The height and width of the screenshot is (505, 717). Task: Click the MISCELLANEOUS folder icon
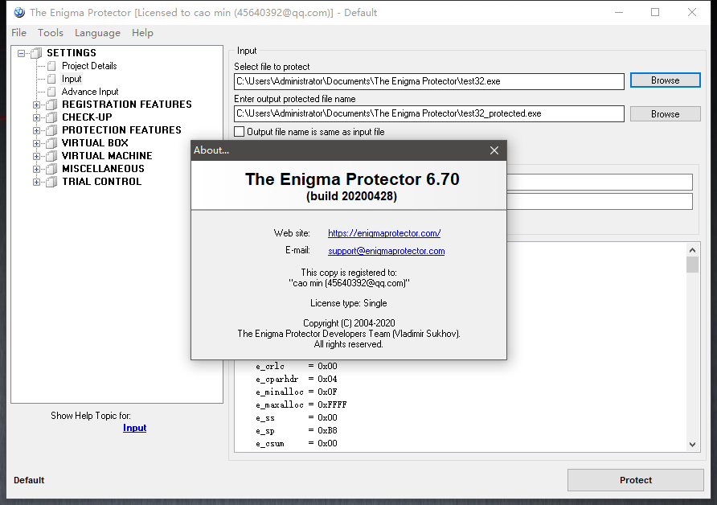[51, 169]
